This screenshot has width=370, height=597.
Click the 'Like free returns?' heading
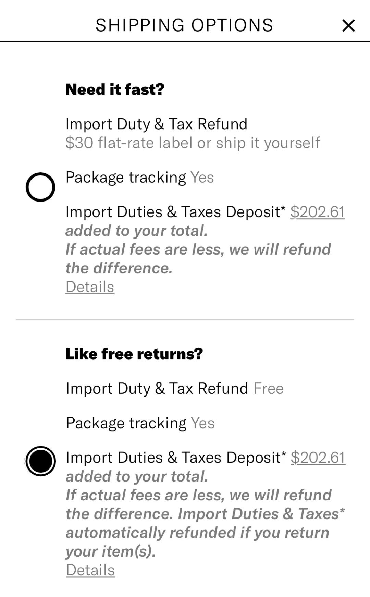point(134,354)
